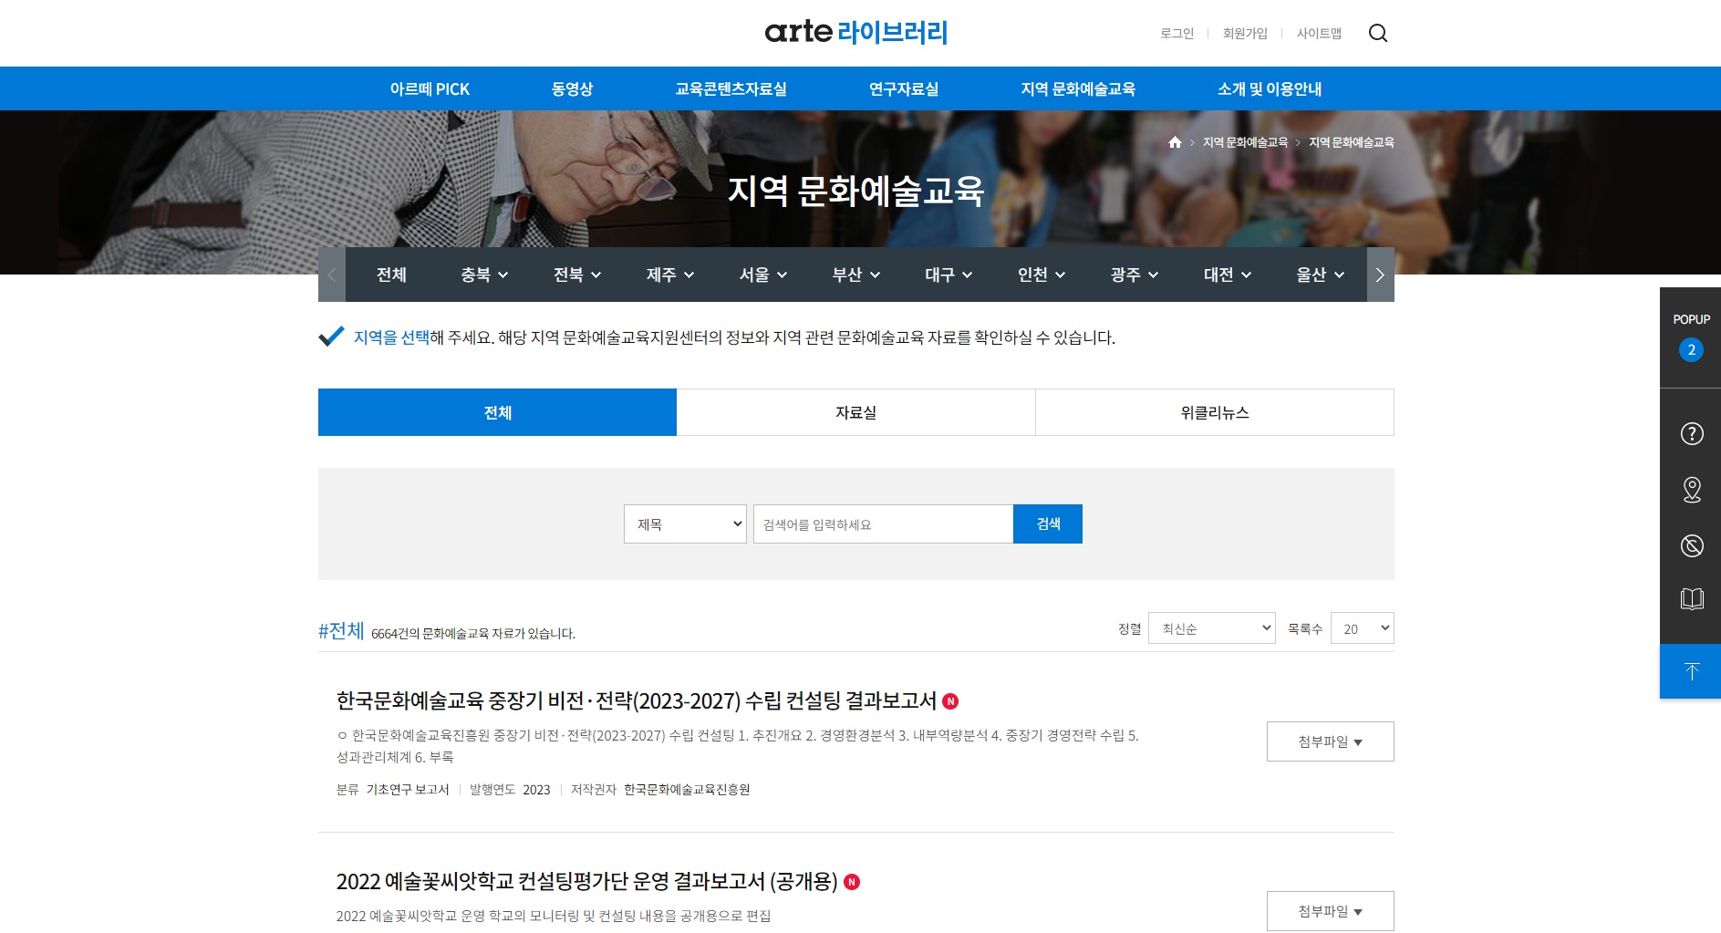Switch to the 위클리뉴스 tab
1721x933 pixels.
tap(1214, 412)
